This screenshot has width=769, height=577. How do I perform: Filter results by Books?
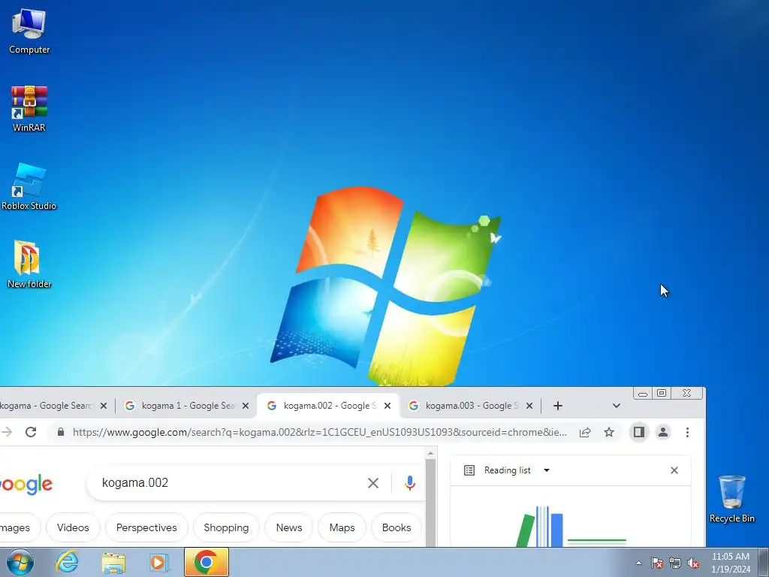[x=397, y=527]
